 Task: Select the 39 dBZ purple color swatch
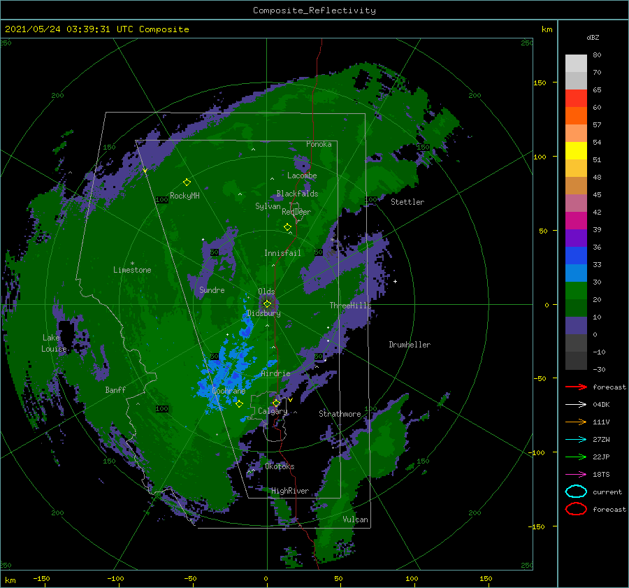tap(576, 238)
